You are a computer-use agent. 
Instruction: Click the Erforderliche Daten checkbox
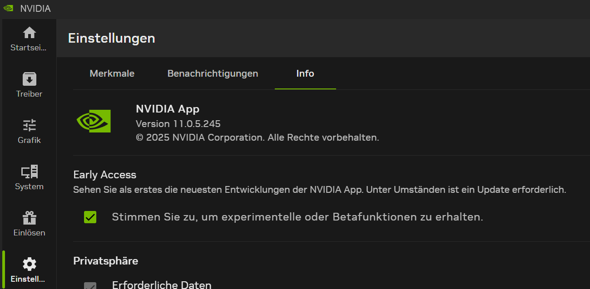pos(90,286)
